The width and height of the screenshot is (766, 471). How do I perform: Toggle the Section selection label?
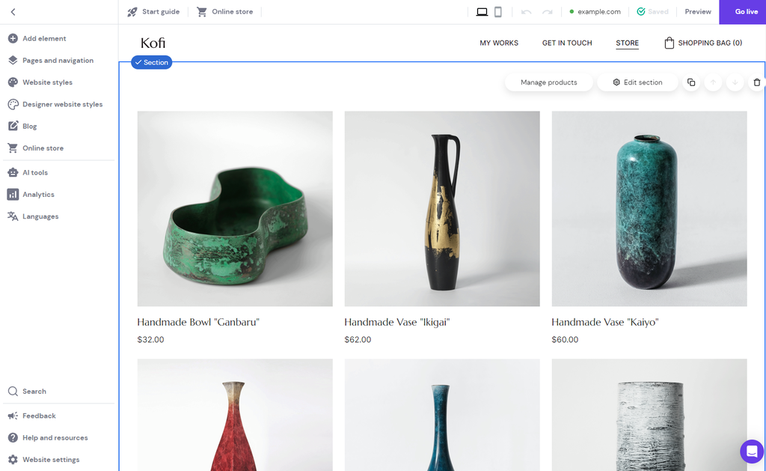(151, 62)
